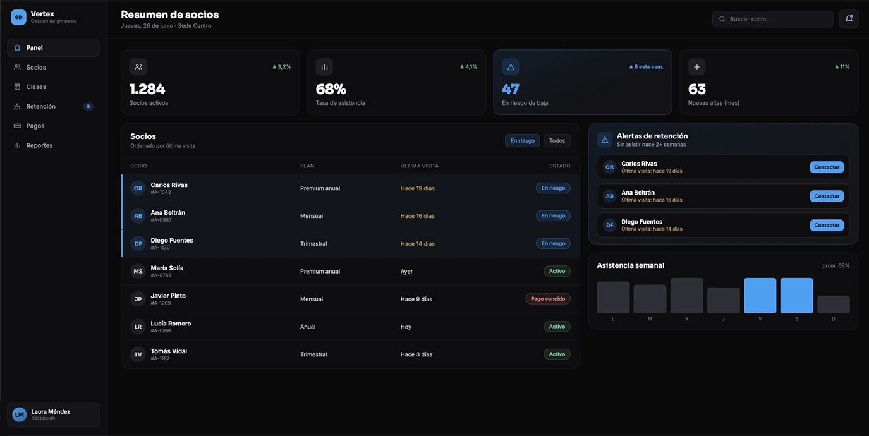The image size is (869, 436).
Task: Click the retention alerts warning icon
Action: tap(605, 140)
